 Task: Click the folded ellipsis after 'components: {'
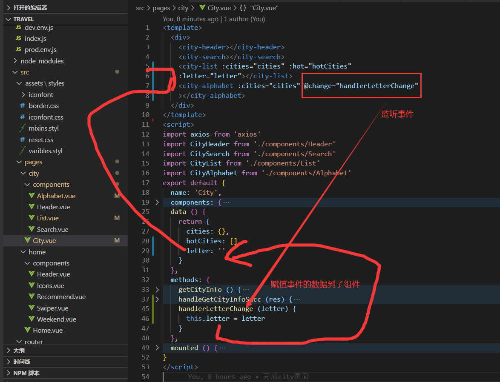pos(226,202)
